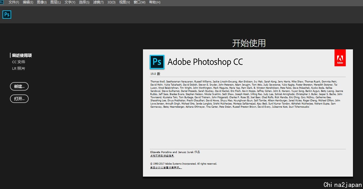Open the 窗口(W) menu

[x=139, y=2]
